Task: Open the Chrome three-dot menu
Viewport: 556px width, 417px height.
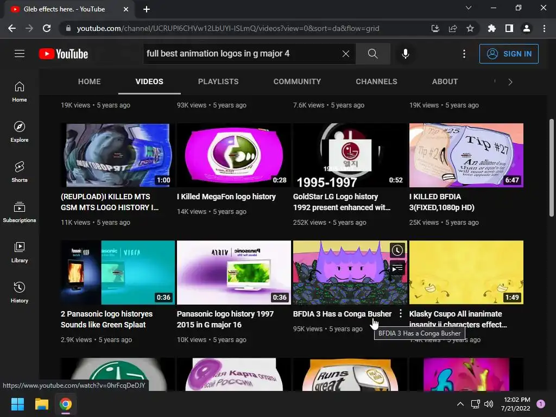Action: (544, 28)
